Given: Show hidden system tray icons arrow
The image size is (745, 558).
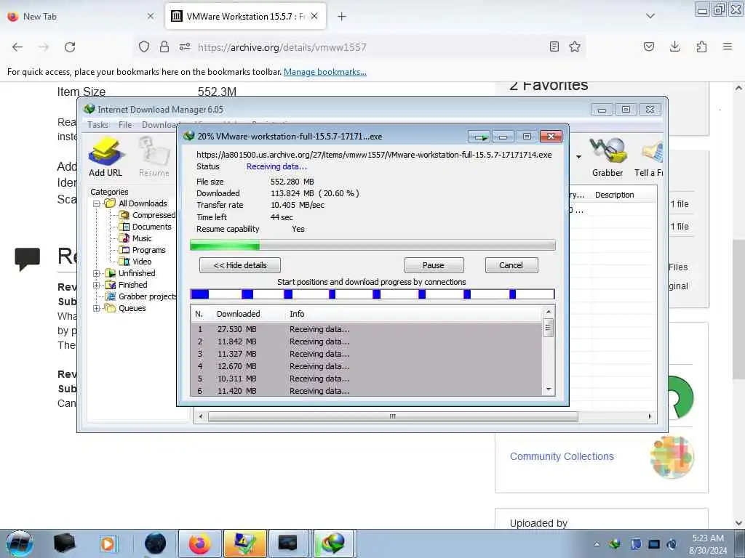Looking at the screenshot, I should pos(597,544).
